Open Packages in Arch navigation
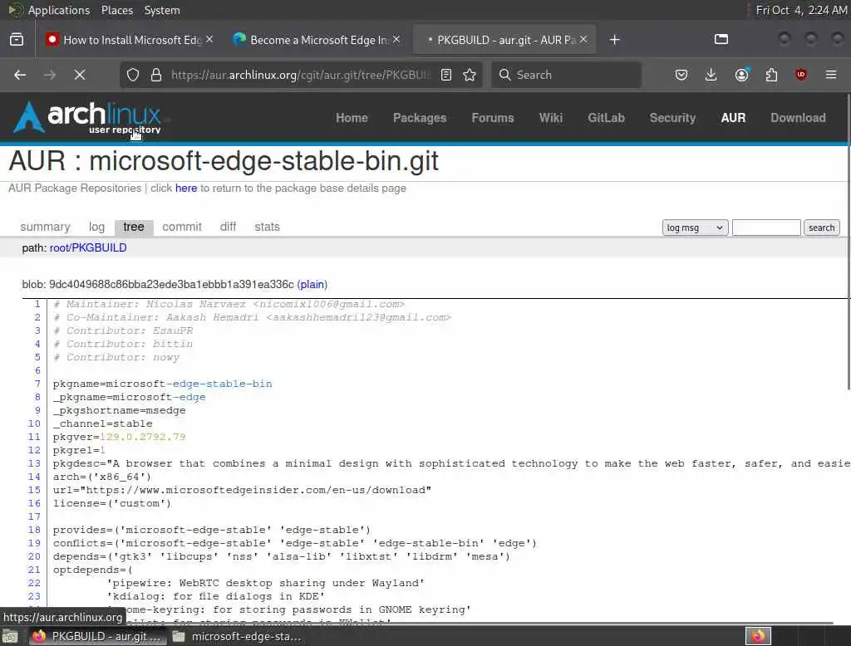 coord(420,118)
